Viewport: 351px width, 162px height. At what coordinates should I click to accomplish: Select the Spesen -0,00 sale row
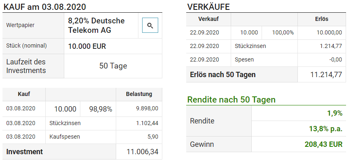[x=266, y=60]
